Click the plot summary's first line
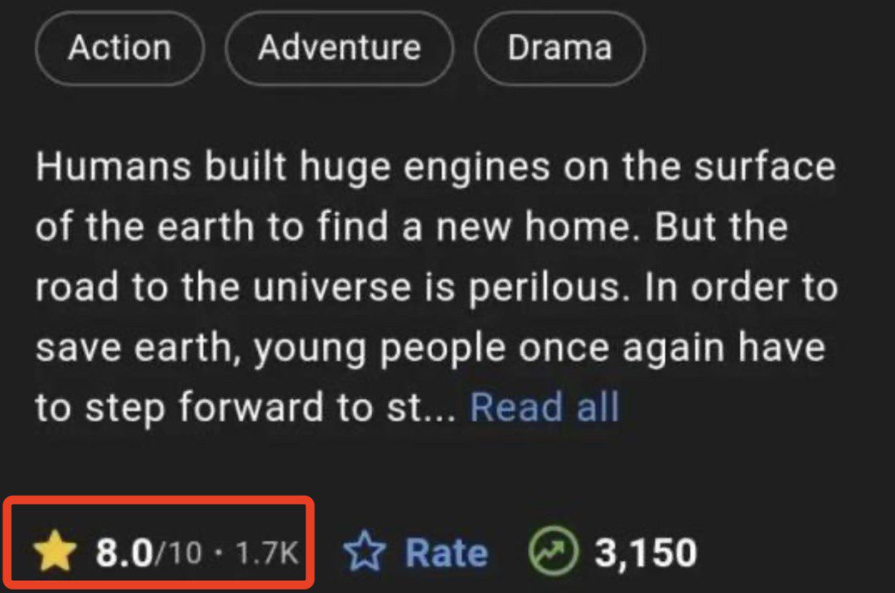The image size is (895, 593). (435, 168)
